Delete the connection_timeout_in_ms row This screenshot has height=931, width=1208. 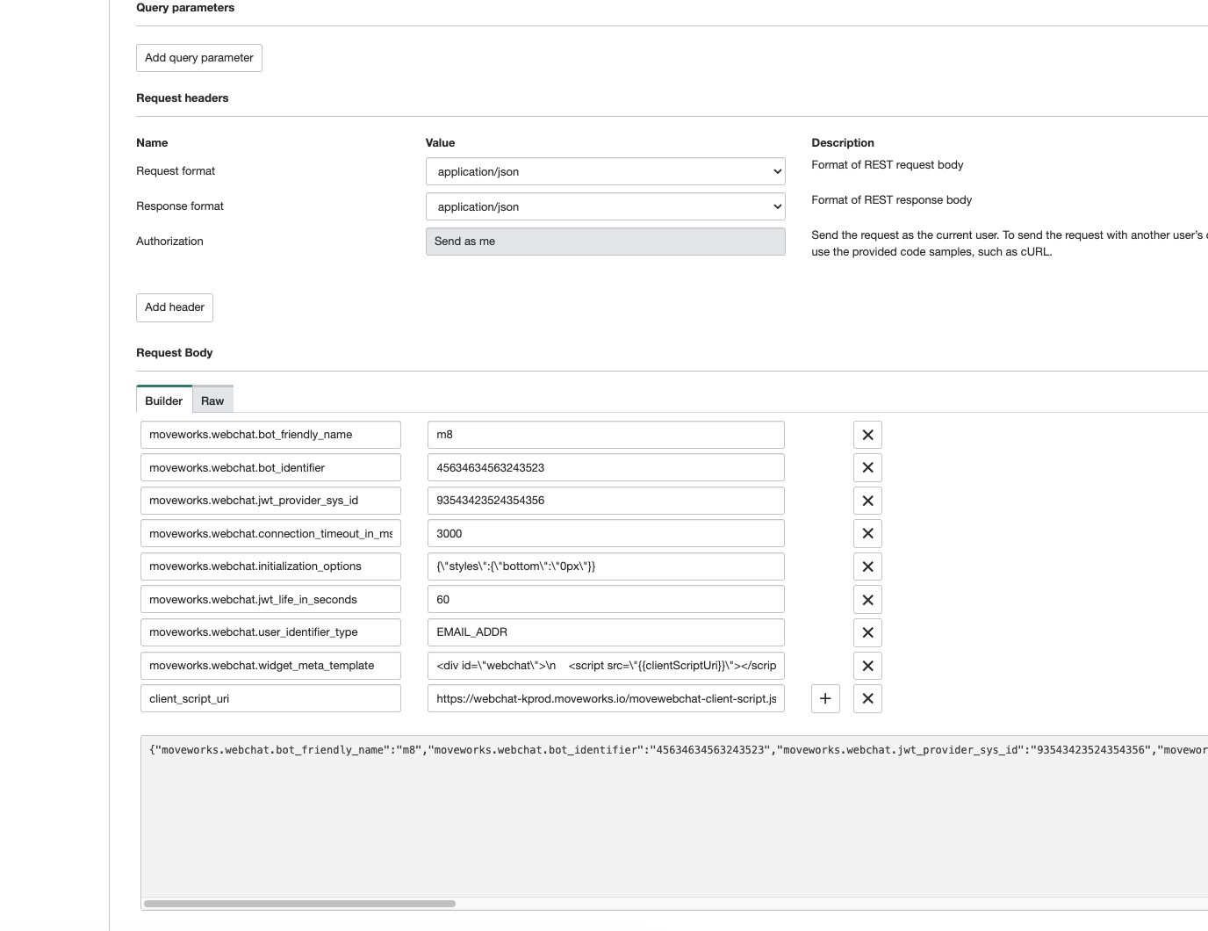867,533
